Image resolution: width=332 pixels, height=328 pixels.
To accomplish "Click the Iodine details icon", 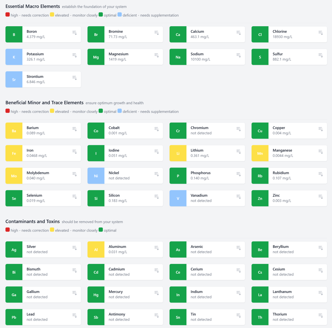I will pos(157,152).
